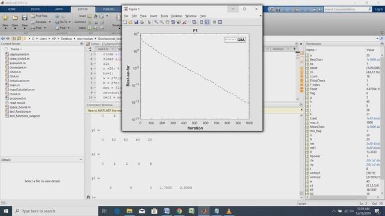The image size is (385, 216).
Task: Click the Find Files button
Action: pos(39,16)
